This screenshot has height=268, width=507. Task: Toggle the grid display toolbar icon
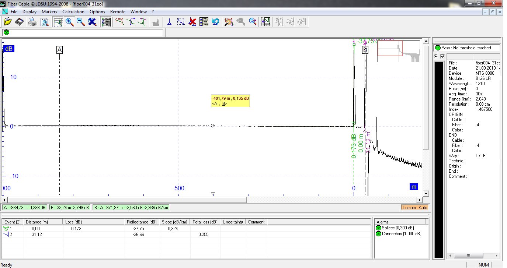pyautogui.click(x=58, y=22)
